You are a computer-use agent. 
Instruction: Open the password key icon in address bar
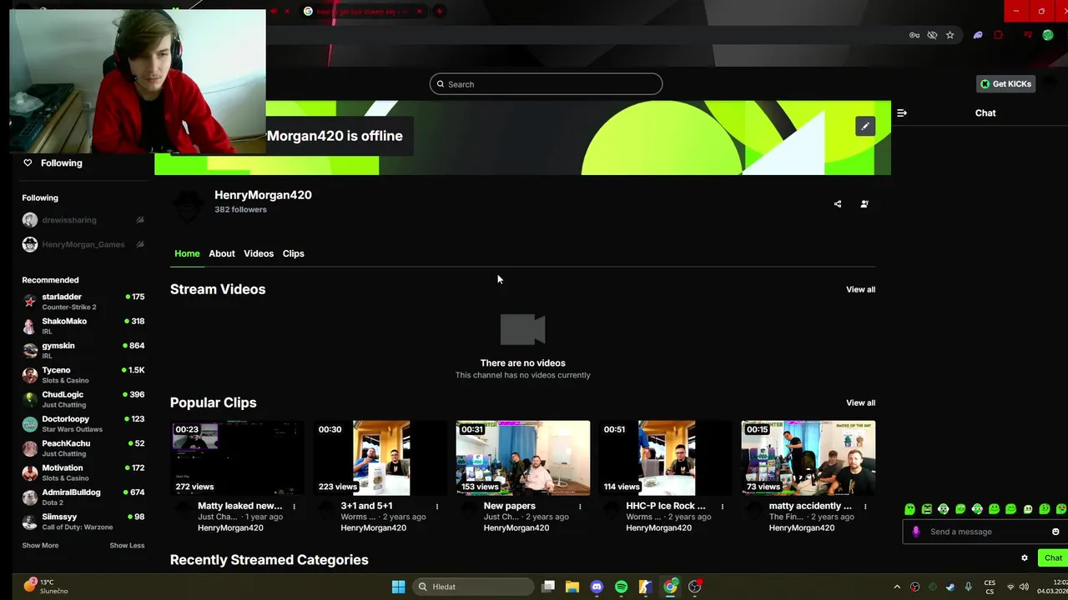[x=914, y=35]
